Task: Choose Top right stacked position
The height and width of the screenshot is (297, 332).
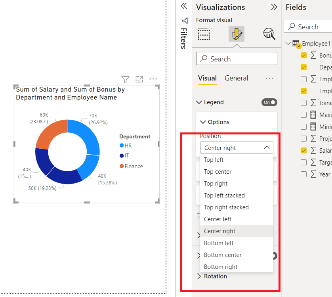Action: click(x=237, y=207)
